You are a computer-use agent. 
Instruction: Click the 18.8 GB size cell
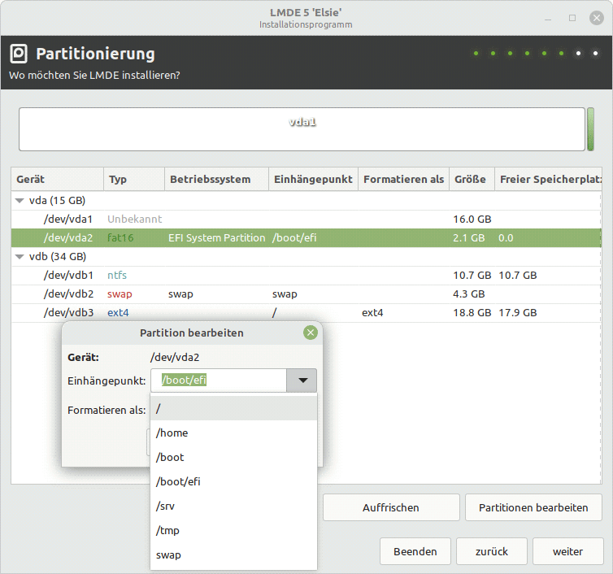coord(472,313)
